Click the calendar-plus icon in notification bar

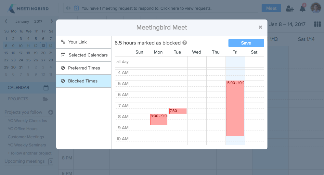[x=76, y=8]
